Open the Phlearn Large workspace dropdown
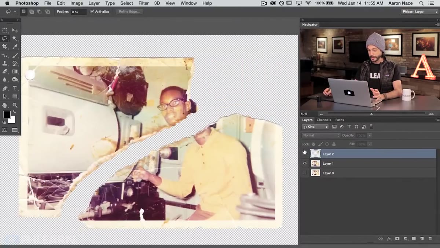440x248 pixels. pos(419,12)
